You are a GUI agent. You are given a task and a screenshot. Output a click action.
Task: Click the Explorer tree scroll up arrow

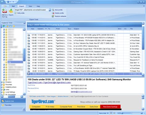24,30
